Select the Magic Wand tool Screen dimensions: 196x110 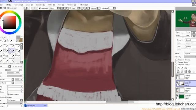coord(5,37)
